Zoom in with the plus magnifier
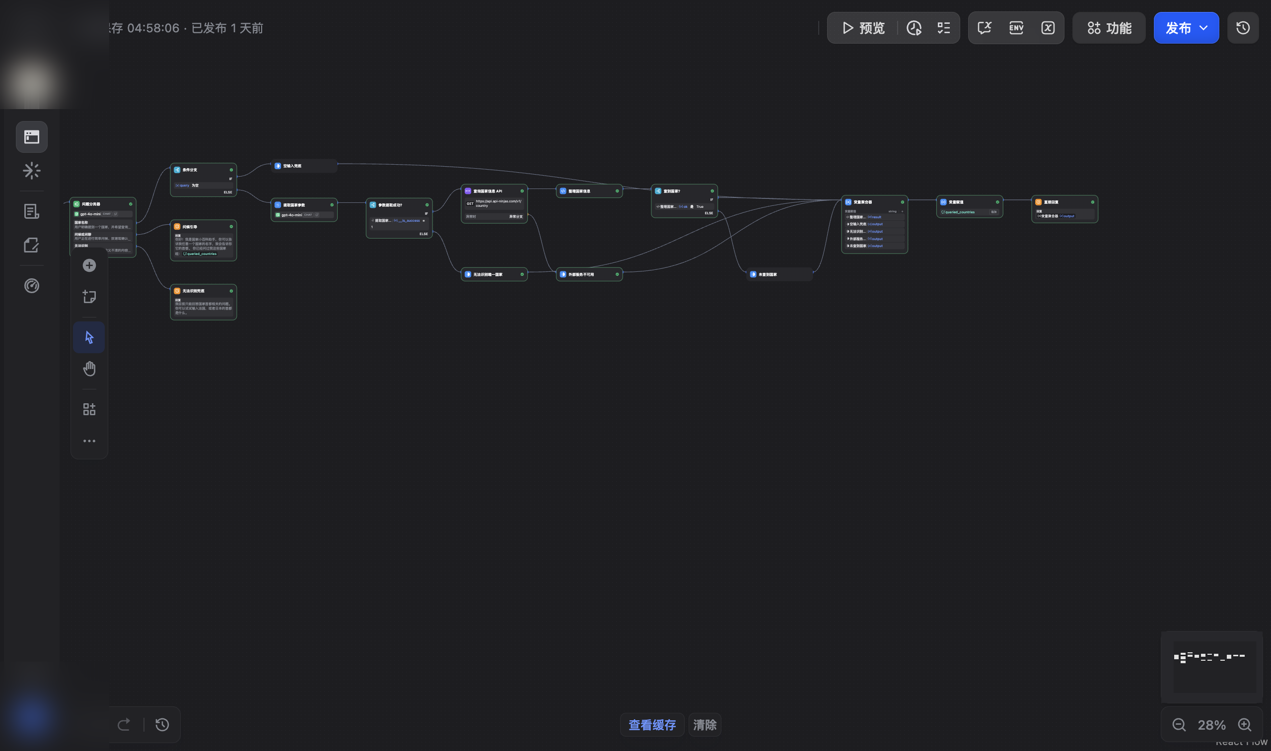The height and width of the screenshot is (751, 1271). click(1245, 725)
